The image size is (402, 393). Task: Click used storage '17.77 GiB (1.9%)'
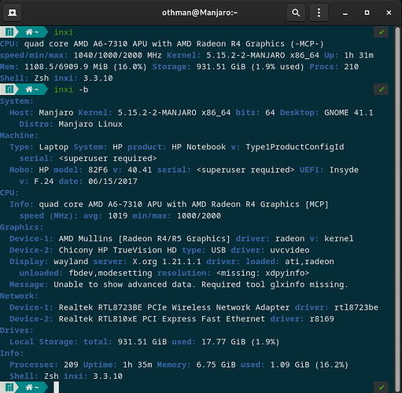[x=241, y=342]
